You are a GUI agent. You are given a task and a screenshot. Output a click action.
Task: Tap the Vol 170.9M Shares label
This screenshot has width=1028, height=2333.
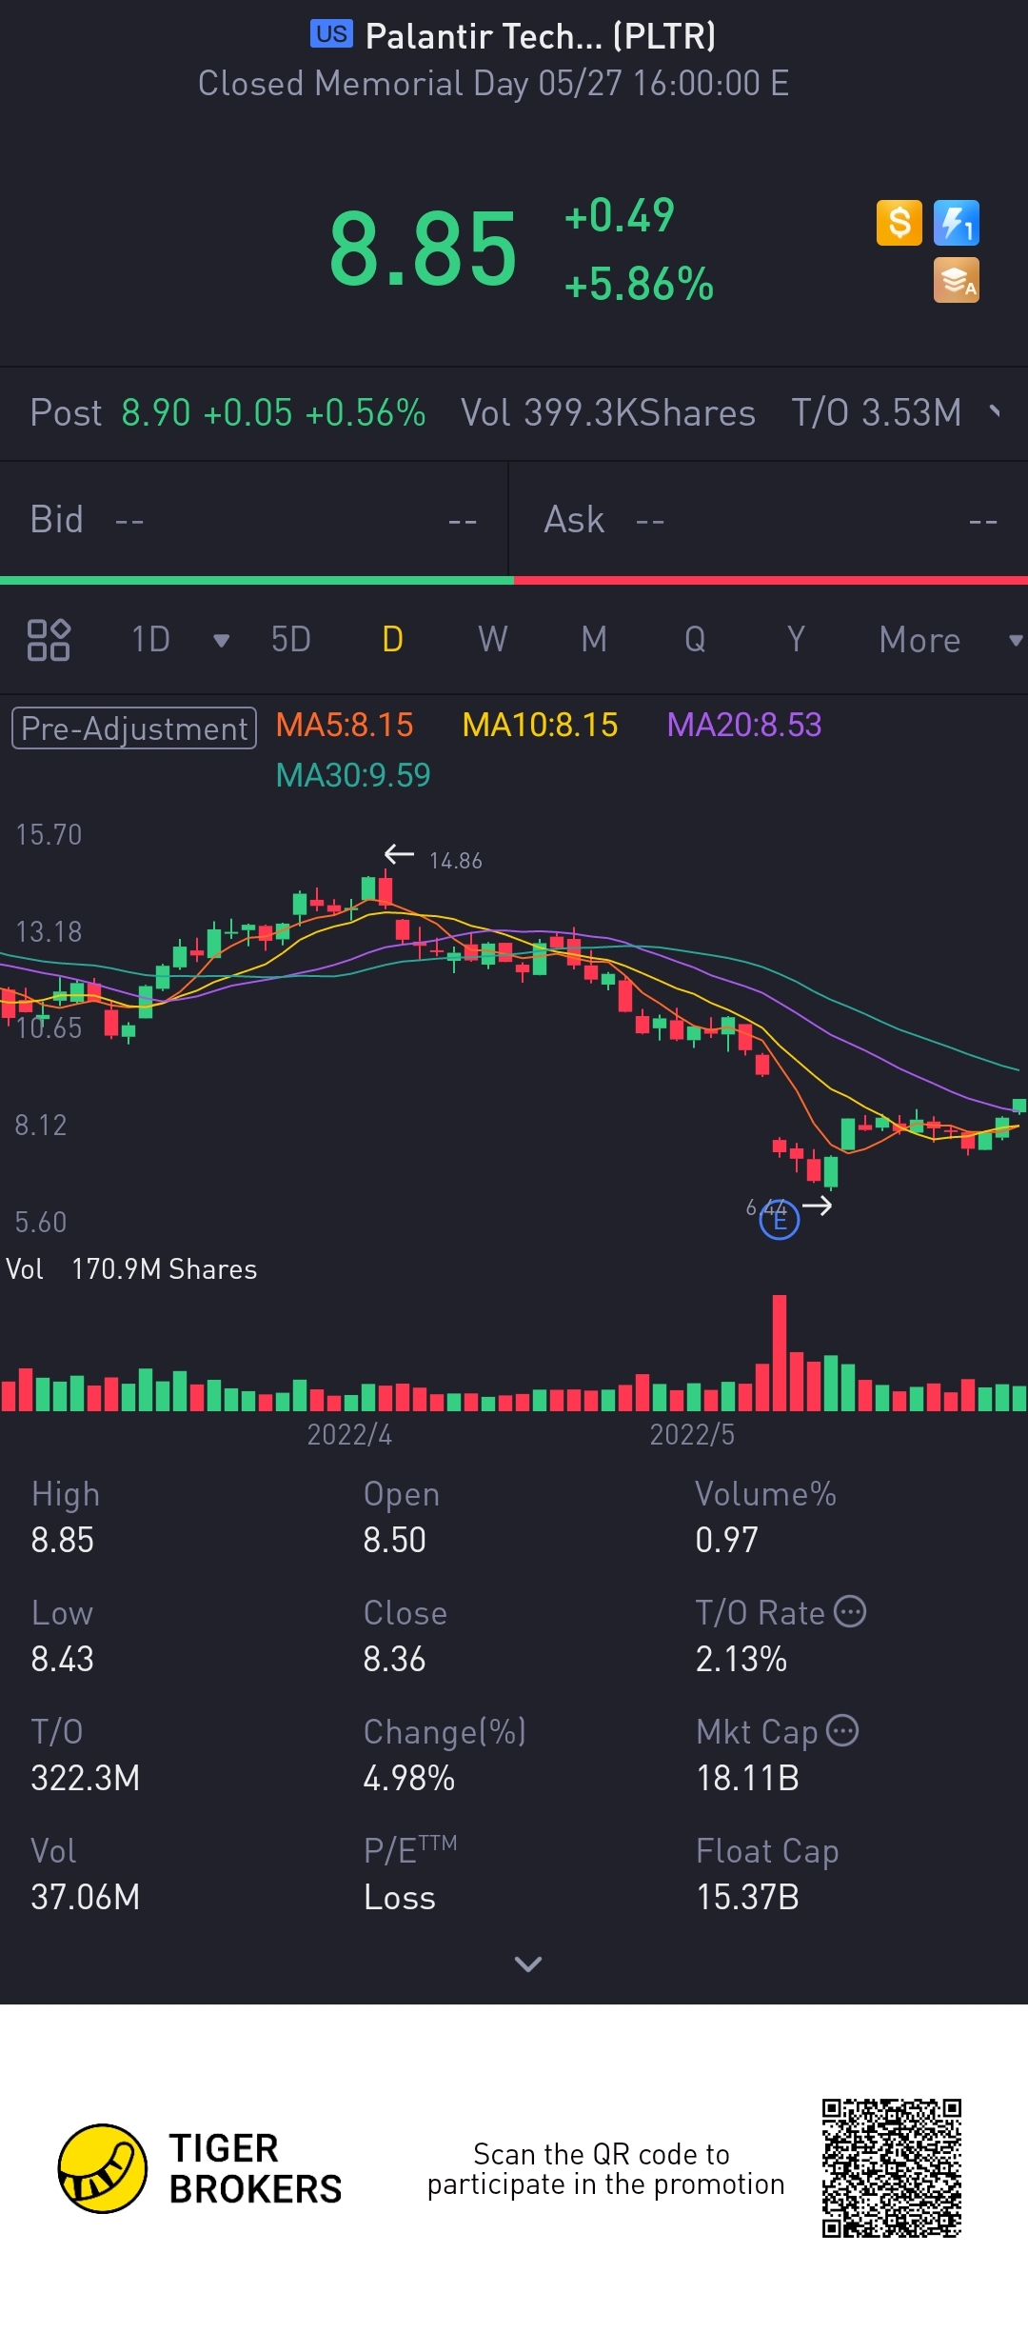(131, 1269)
